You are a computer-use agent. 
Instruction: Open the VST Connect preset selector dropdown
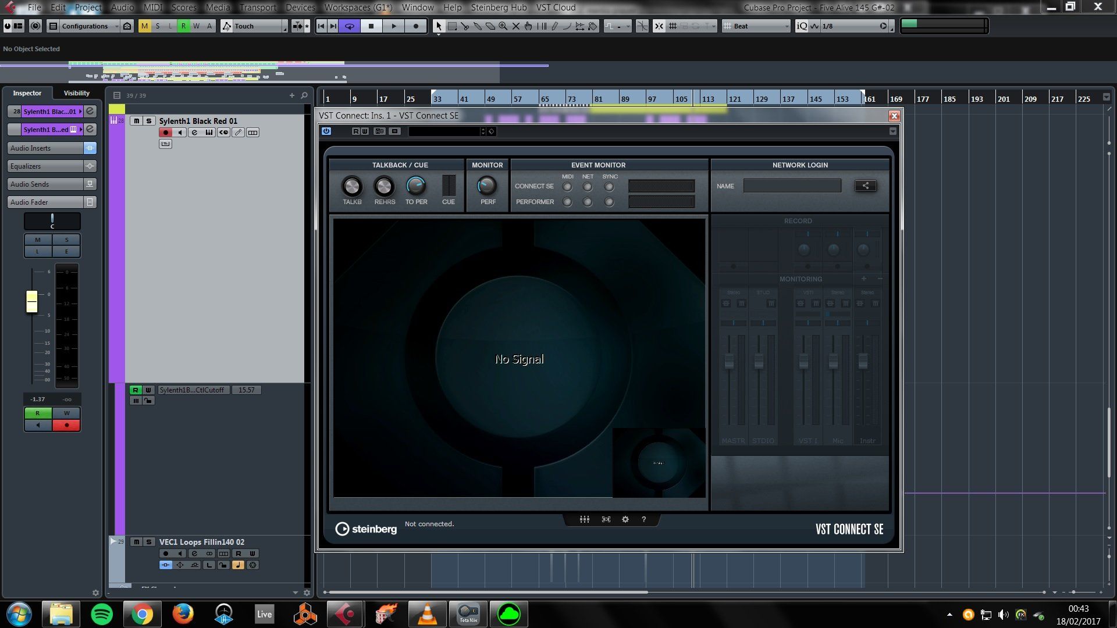click(x=446, y=131)
